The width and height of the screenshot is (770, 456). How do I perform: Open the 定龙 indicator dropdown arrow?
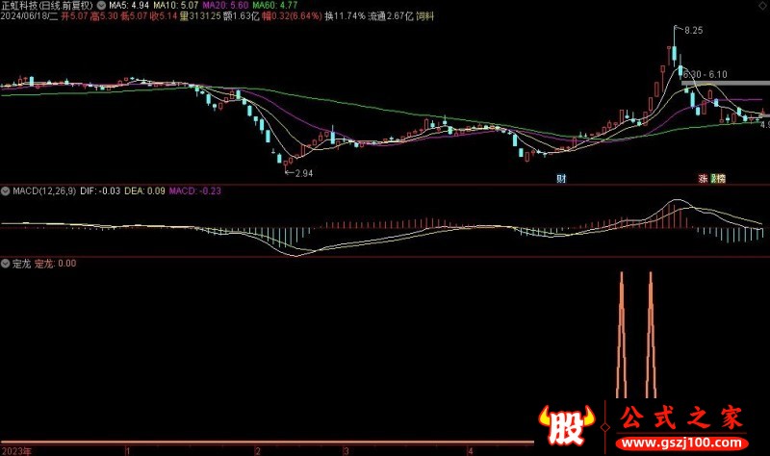6,264
